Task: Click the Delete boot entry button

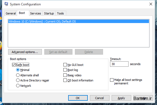Action: pos(89,52)
